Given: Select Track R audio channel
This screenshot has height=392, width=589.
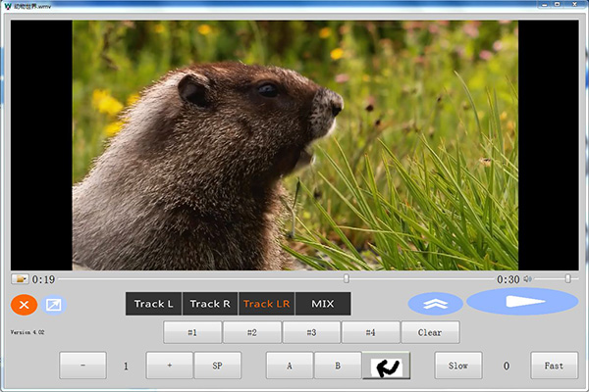Looking at the screenshot, I should [x=210, y=304].
